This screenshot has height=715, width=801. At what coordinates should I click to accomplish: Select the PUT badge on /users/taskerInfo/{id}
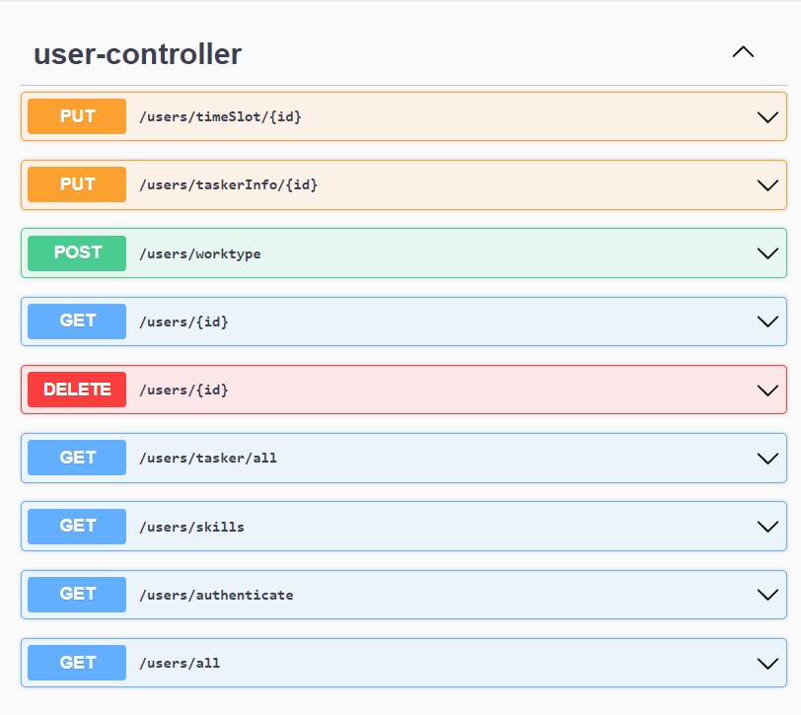tap(76, 184)
